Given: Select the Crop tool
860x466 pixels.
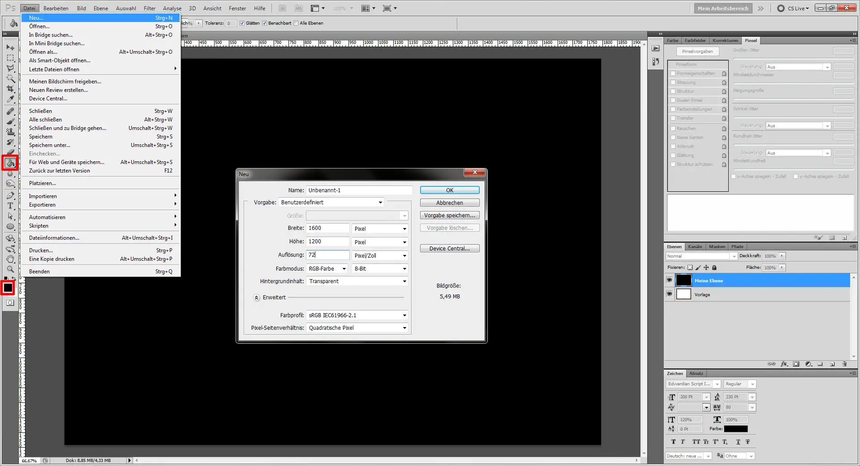Looking at the screenshot, I should click(11, 89).
